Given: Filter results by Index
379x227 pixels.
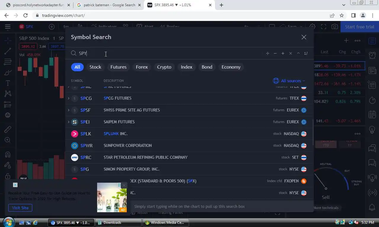Looking at the screenshot, I should 187,67.
